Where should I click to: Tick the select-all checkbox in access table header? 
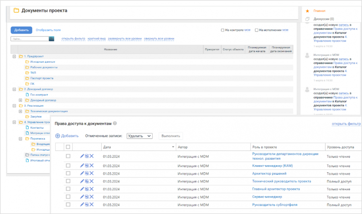(68, 147)
